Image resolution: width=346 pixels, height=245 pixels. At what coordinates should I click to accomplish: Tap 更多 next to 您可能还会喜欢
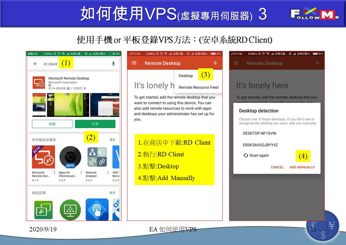tap(113, 140)
